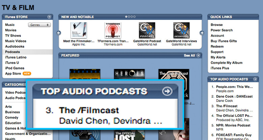Select first New and Notable page dot
263x140 pixels.
126,17
